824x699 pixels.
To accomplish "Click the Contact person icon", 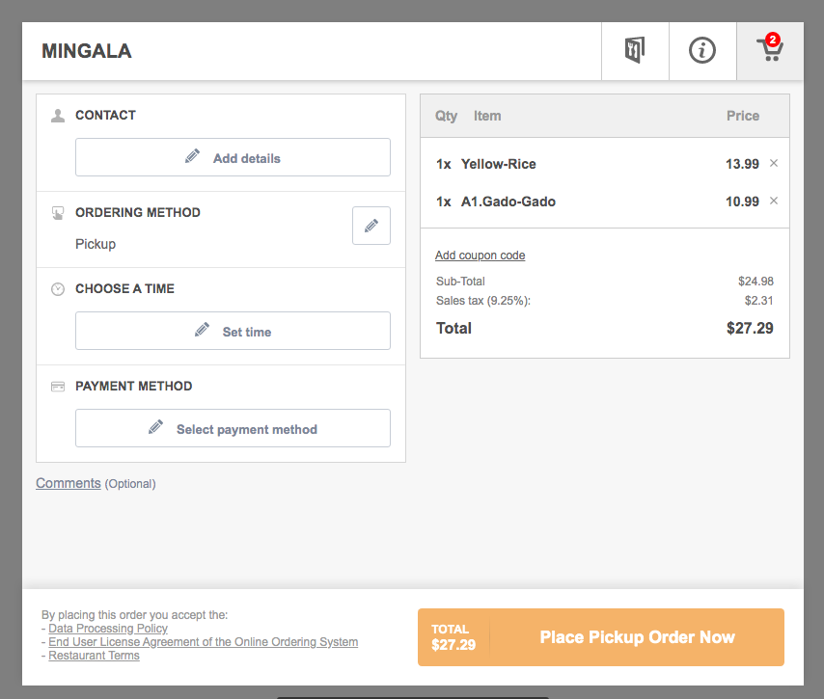I will pyautogui.click(x=58, y=116).
